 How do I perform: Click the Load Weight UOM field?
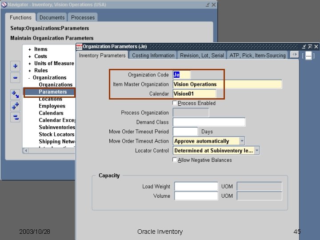pos(259,186)
